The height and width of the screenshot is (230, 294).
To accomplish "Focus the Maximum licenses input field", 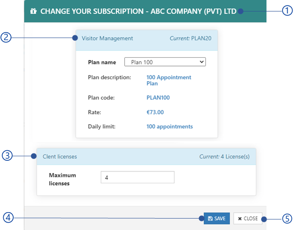I will point(138,177).
